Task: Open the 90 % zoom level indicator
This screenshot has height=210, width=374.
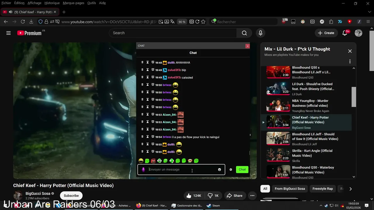Action: pos(182,22)
